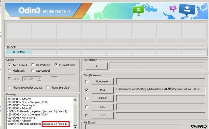The image size is (209, 129).
Task: Click the PDA path field with cwm6-root-n7100.rar
Action: [161, 90]
